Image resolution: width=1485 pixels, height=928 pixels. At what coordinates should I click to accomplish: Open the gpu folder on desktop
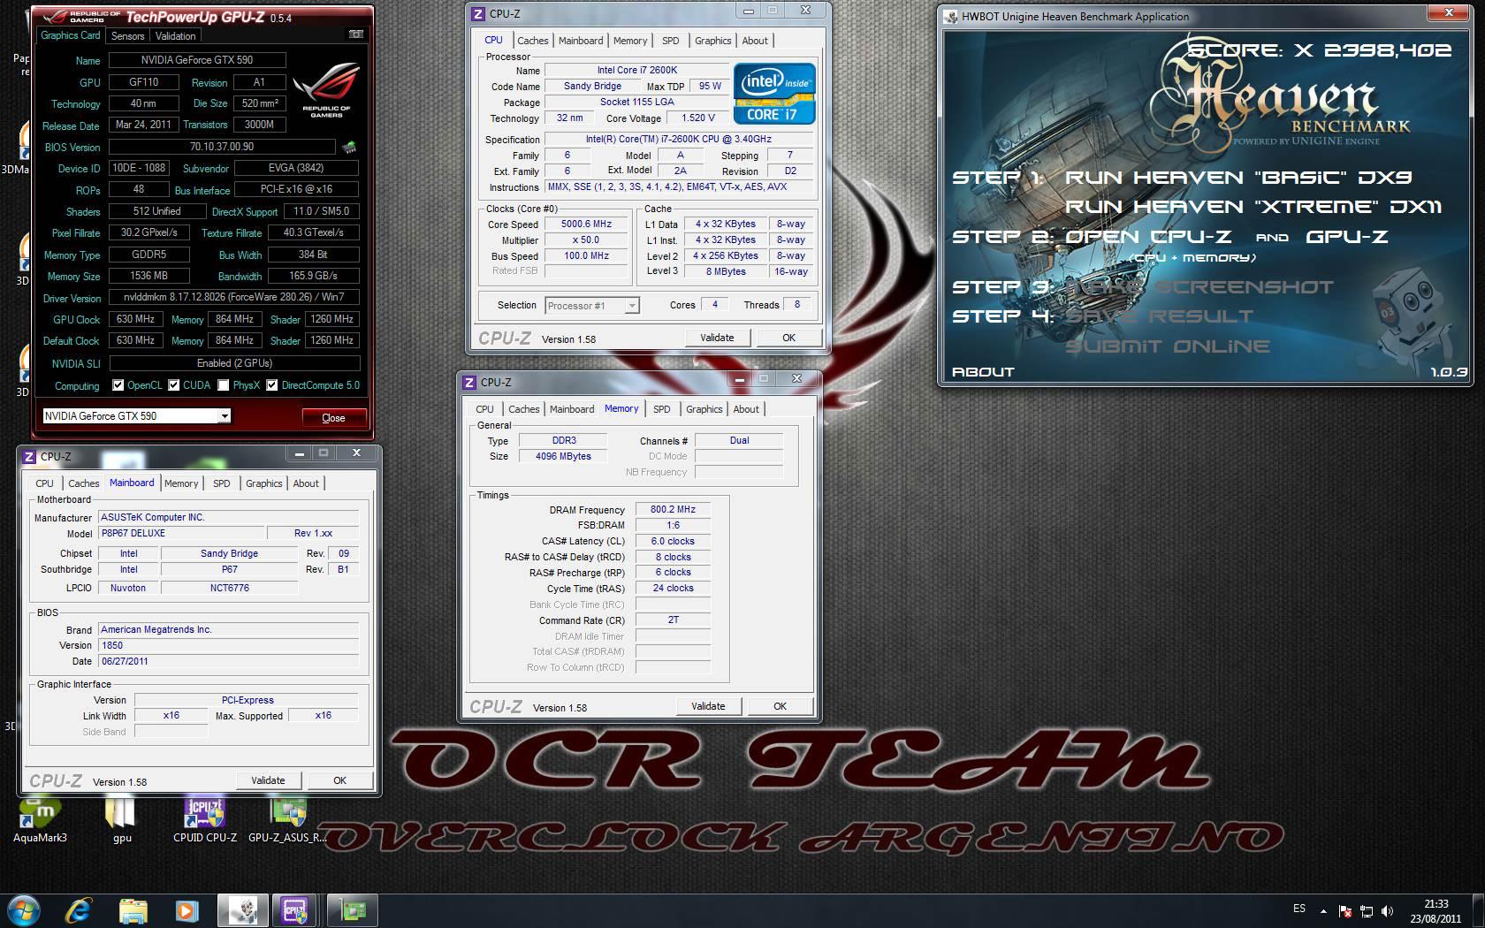pos(121,818)
